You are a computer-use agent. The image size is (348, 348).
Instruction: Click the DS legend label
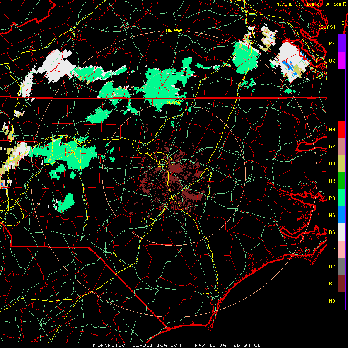[x=332, y=232]
